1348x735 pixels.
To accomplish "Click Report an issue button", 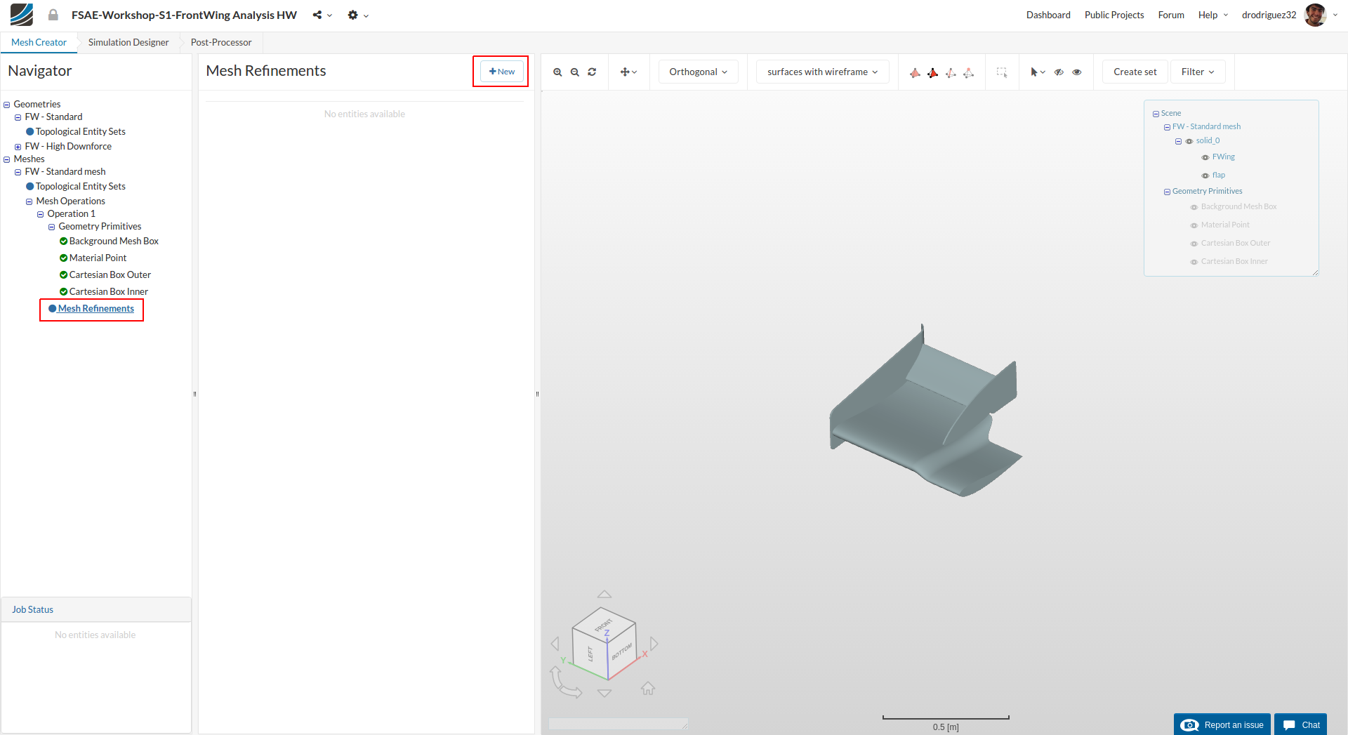I will 1222,724.
